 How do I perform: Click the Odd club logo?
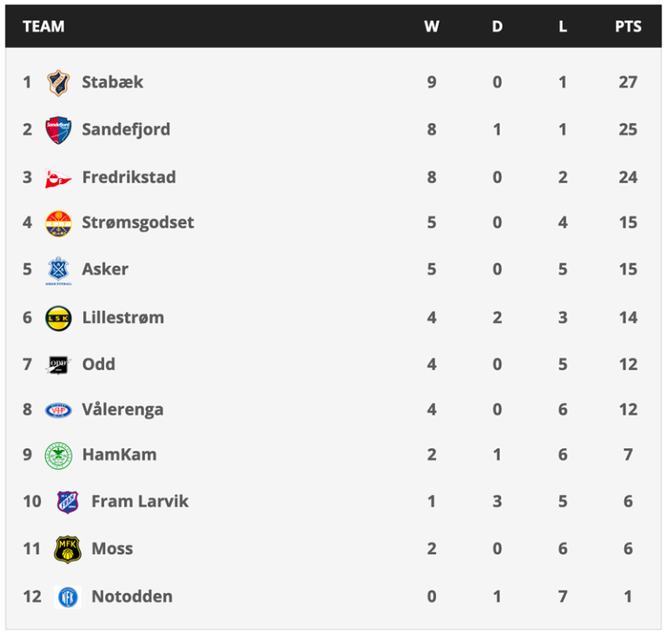58,365
